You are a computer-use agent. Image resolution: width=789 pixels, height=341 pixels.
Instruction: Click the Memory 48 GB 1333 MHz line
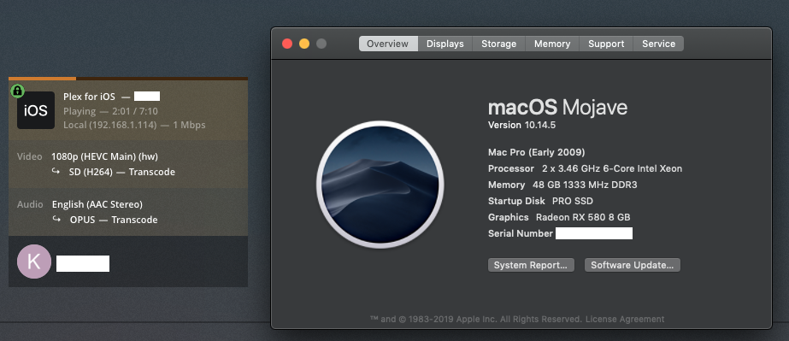pyautogui.click(x=562, y=185)
